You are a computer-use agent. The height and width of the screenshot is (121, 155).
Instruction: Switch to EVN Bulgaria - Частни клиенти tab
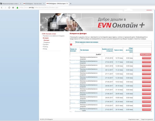34,4
